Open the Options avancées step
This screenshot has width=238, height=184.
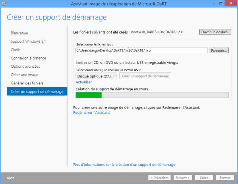(x=25, y=66)
